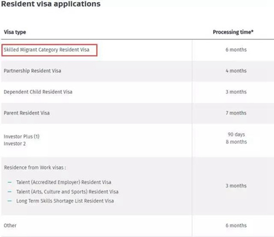Click the 4 months processing time cell
This screenshot has height=237, width=274.
click(x=236, y=71)
